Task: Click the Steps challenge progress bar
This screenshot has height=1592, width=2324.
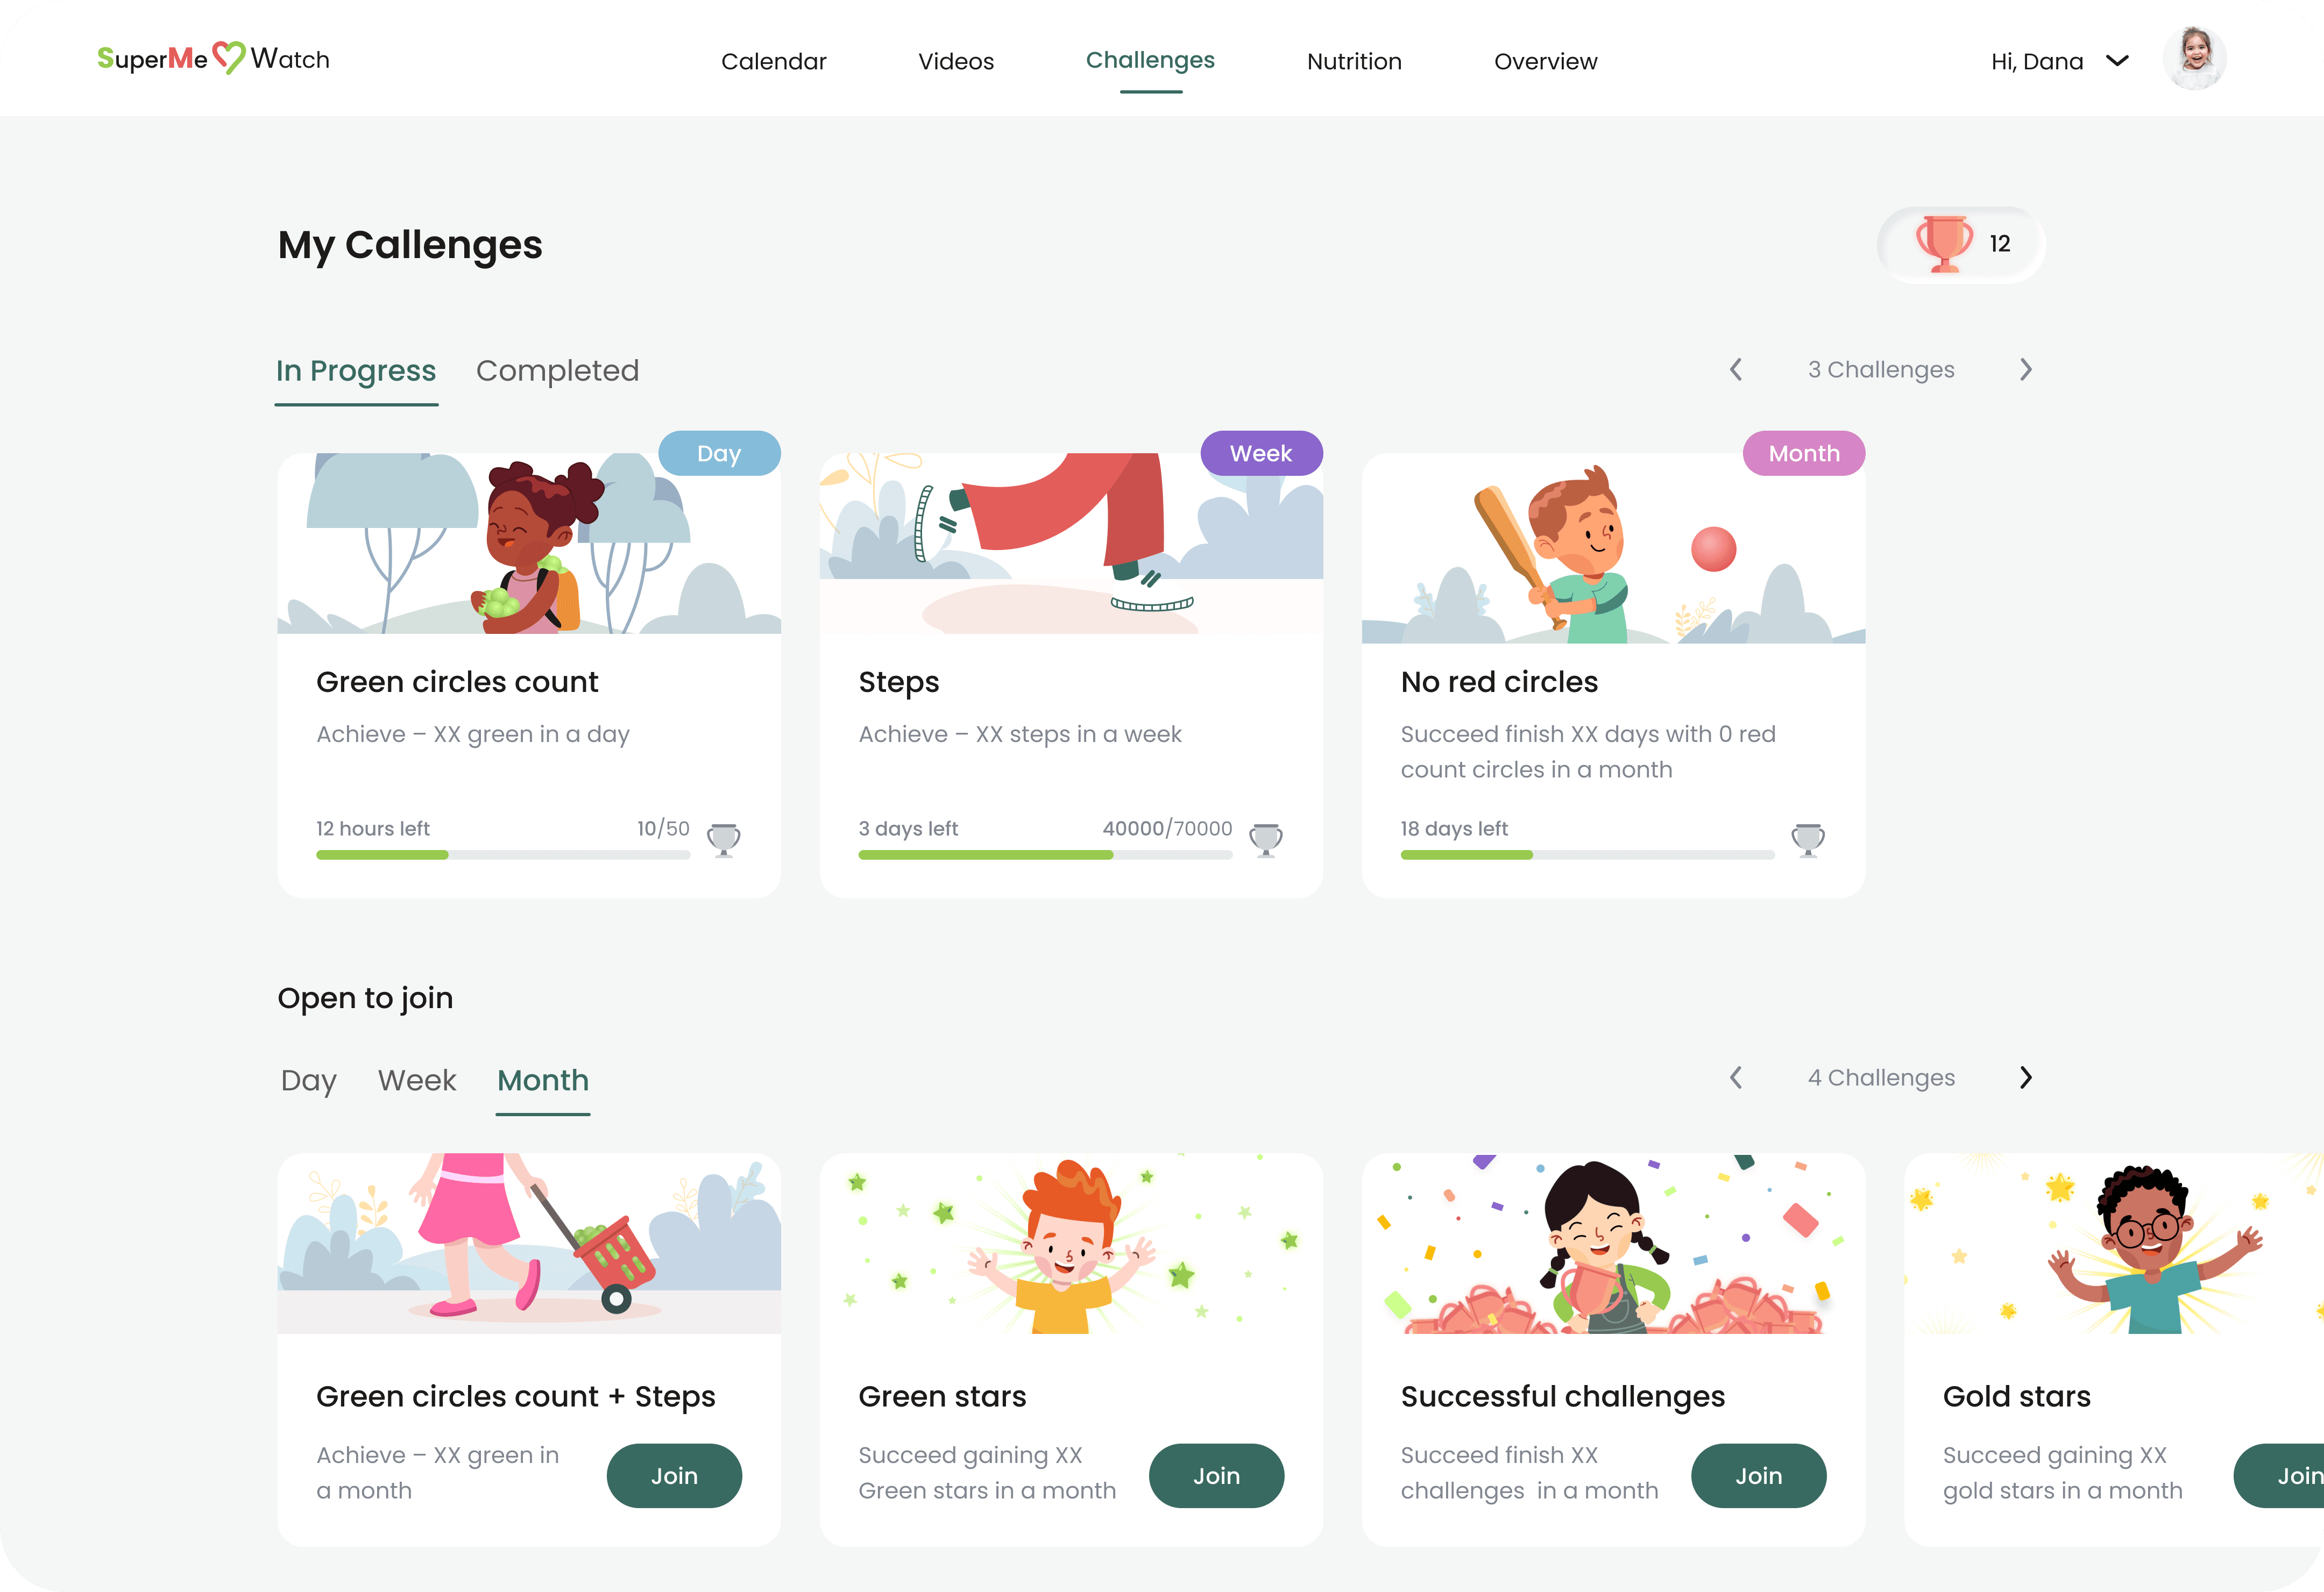Action: point(1045,855)
